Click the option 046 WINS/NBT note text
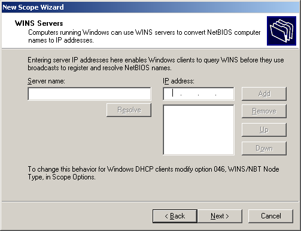This screenshot has width=301, height=231. [153, 173]
